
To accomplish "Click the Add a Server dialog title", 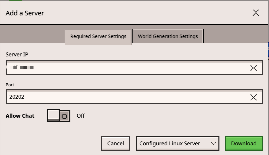I will 25,13.
